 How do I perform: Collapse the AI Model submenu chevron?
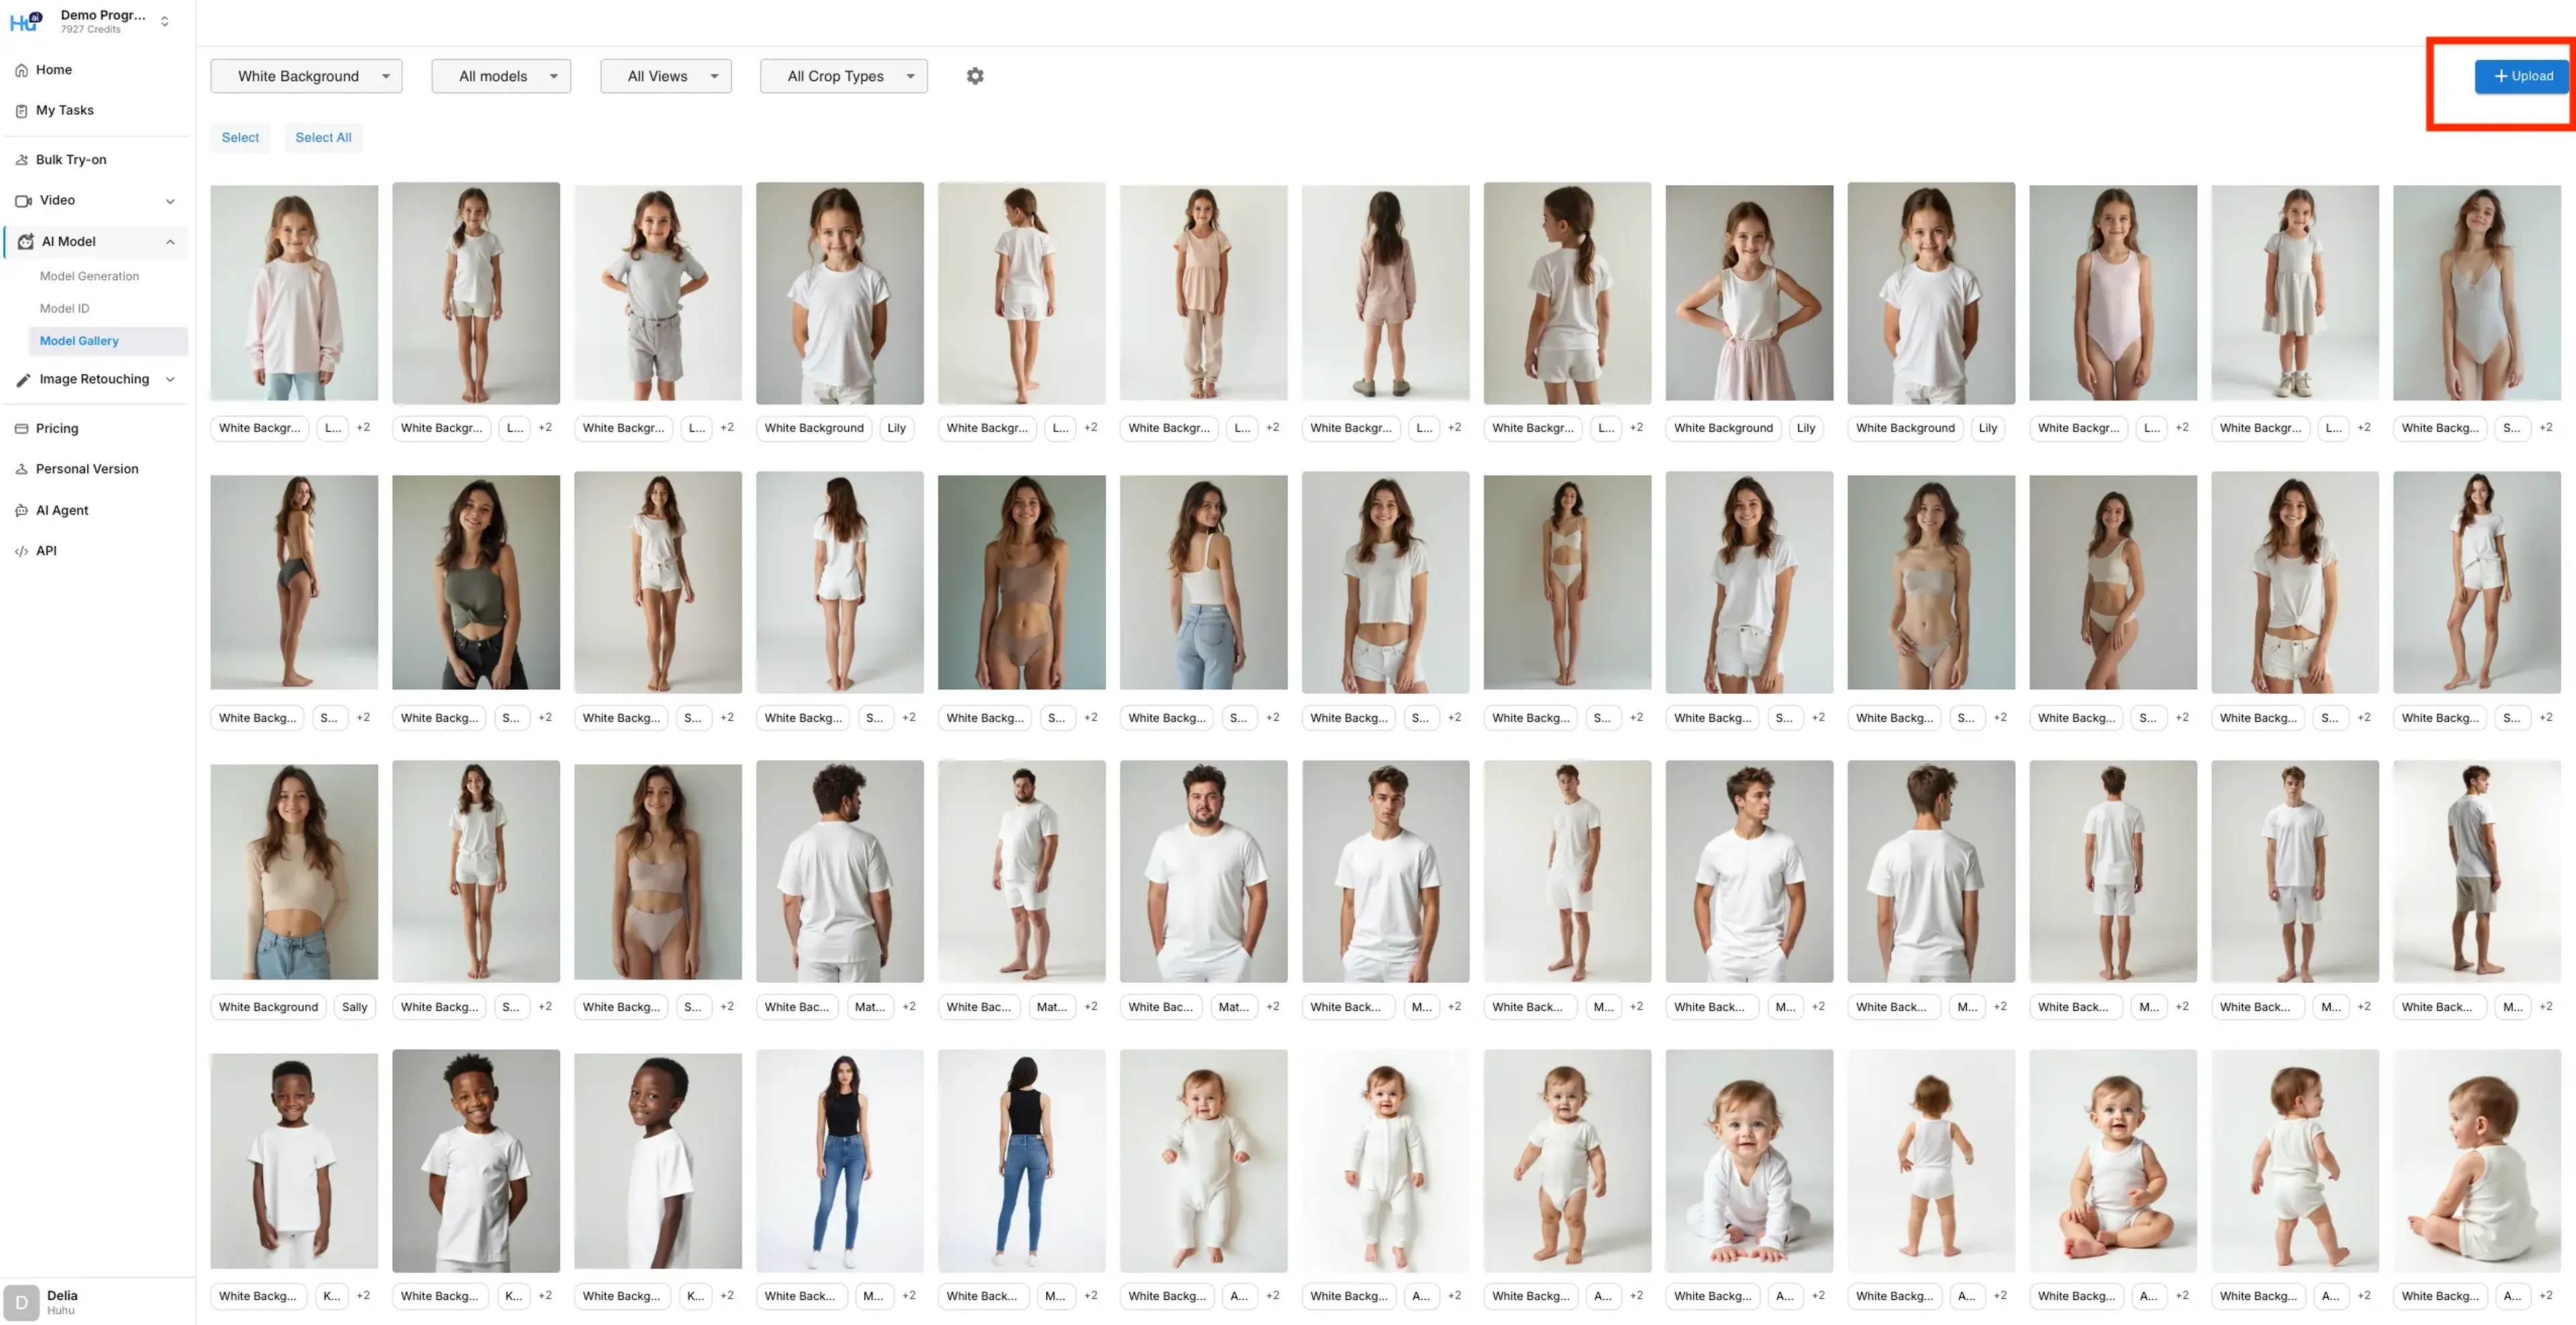(x=170, y=242)
